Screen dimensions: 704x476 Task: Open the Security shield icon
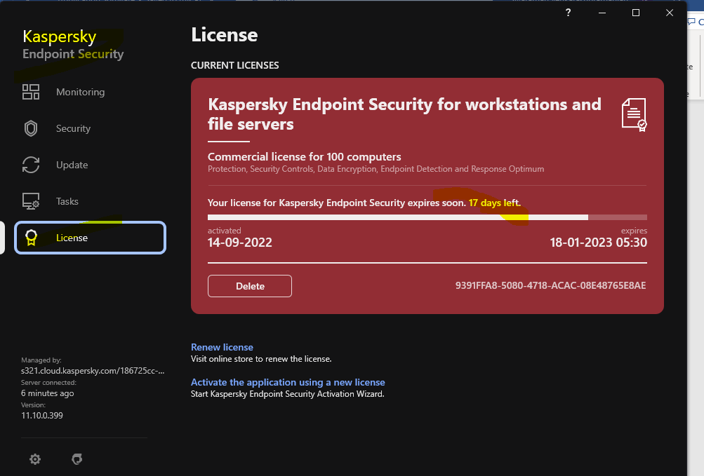coord(31,128)
